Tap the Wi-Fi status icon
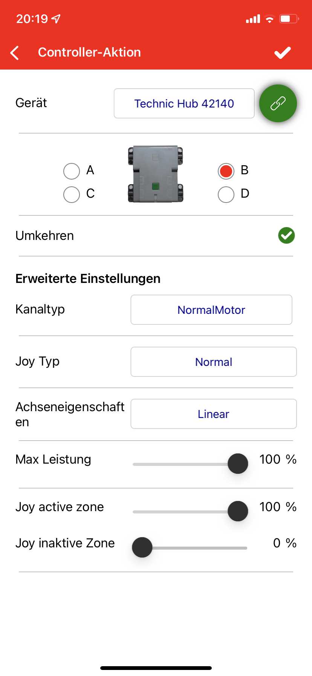Image resolution: width=312 pixels, height=676 pixels. tap(269, 19)
